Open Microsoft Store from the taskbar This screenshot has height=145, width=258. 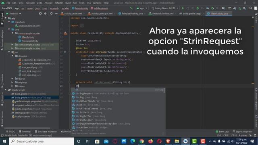[x=97, y=141]
